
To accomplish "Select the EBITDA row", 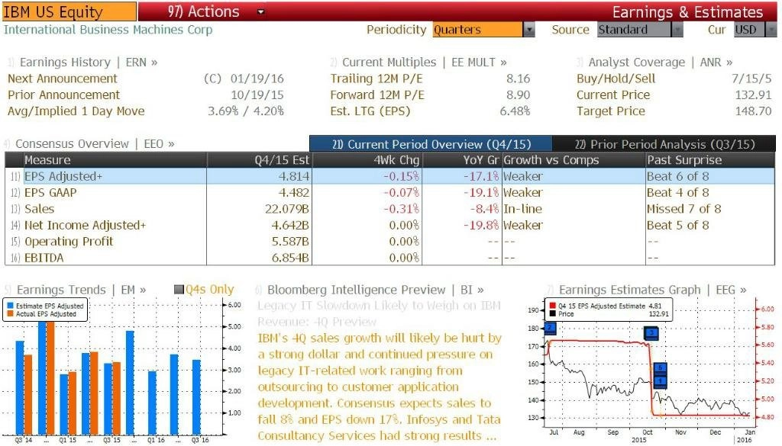I will coord(390,258).
